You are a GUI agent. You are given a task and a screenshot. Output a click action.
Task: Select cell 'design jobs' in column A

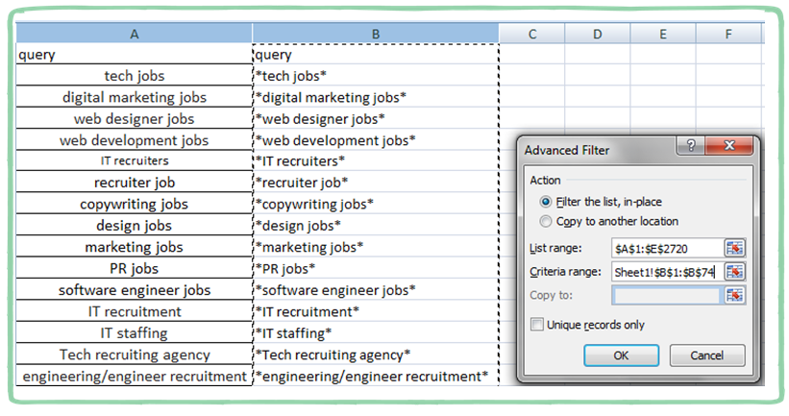[135, 226]
